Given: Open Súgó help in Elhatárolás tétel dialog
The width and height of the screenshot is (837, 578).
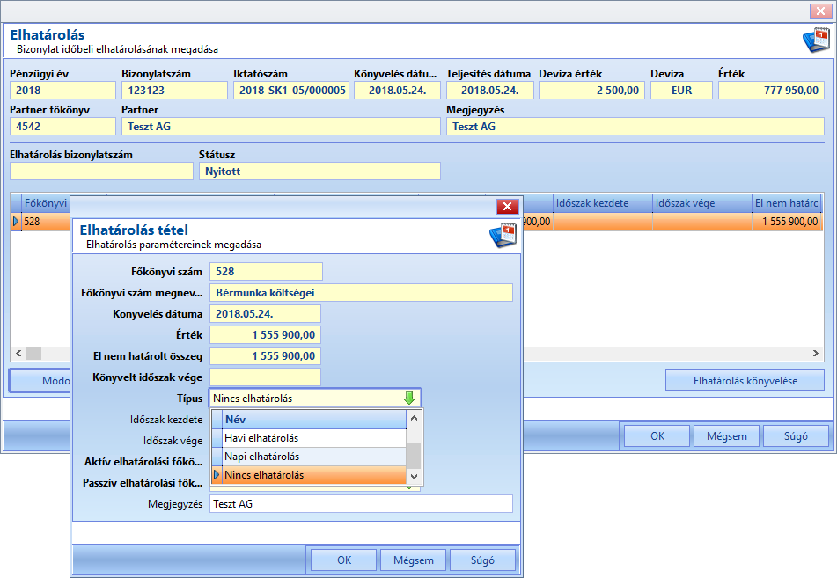Looking at the screenshot, I should (482, 560).
